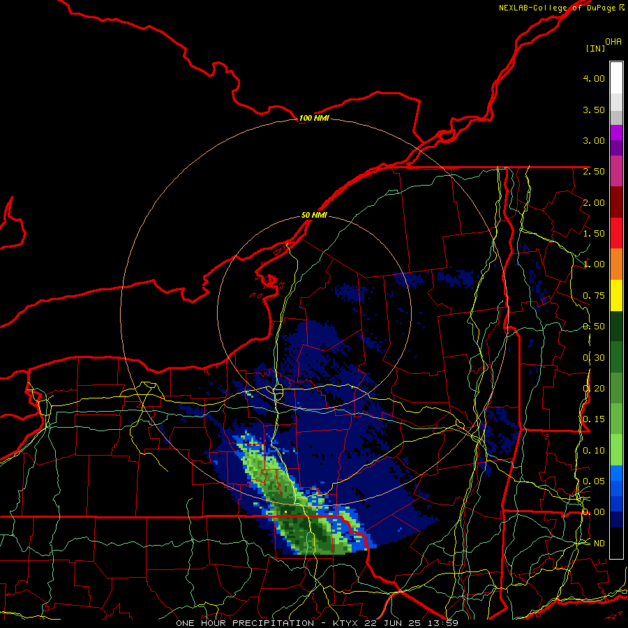Viewport: 628px width, 628px height.
Task: Click the dark red legend swatch
Action: point(616,202)
